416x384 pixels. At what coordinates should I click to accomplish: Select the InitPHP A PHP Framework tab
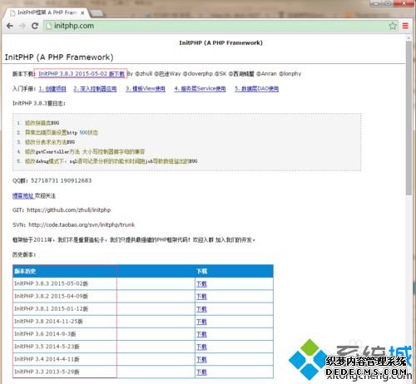point(46,12)
